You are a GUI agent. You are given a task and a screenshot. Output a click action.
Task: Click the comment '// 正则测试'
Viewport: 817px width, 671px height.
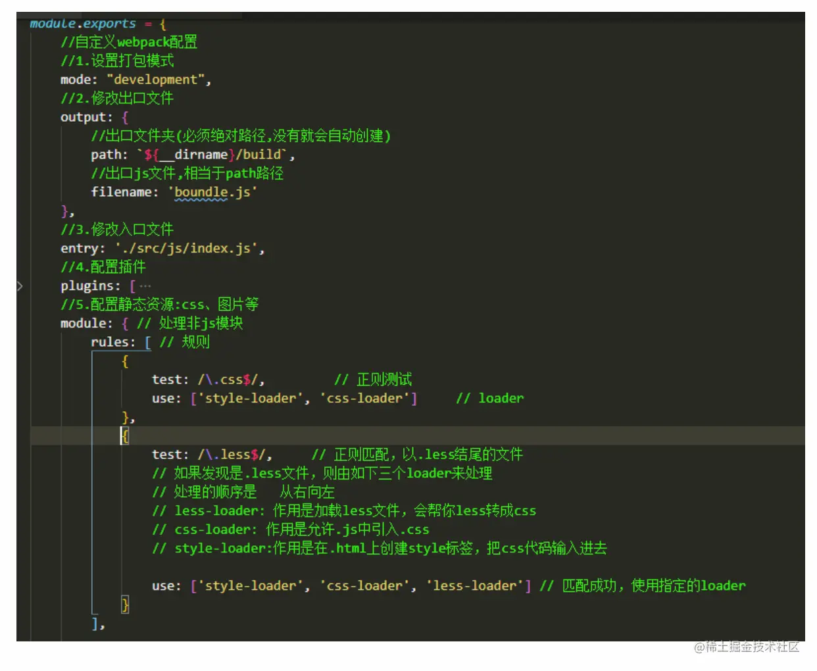coord(373,380)
